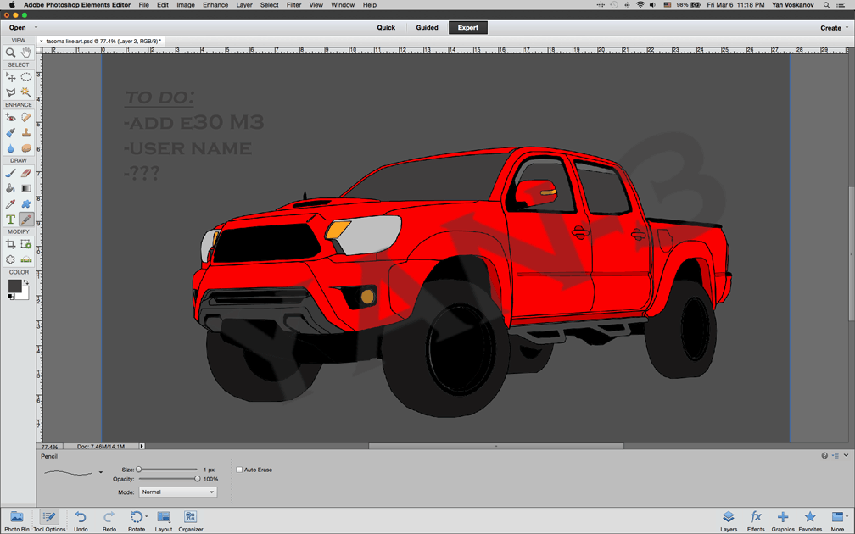Open the Image menu
855x534 pixels.
click(186, 5)
